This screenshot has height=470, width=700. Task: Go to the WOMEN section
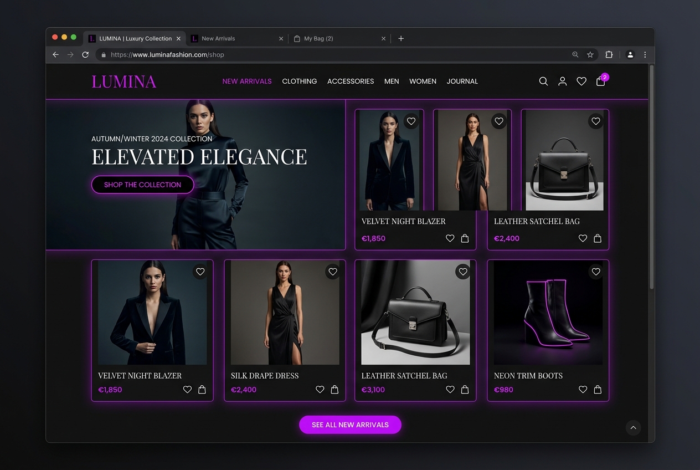pos(423,81)
